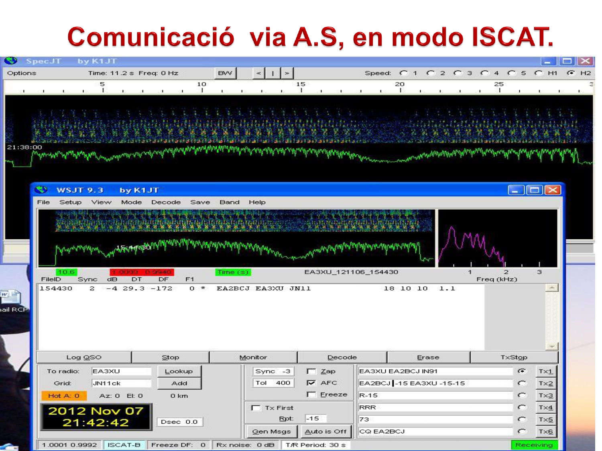Open the Mode menu
This screenshot has height=451, width=602.
[131, 202]
